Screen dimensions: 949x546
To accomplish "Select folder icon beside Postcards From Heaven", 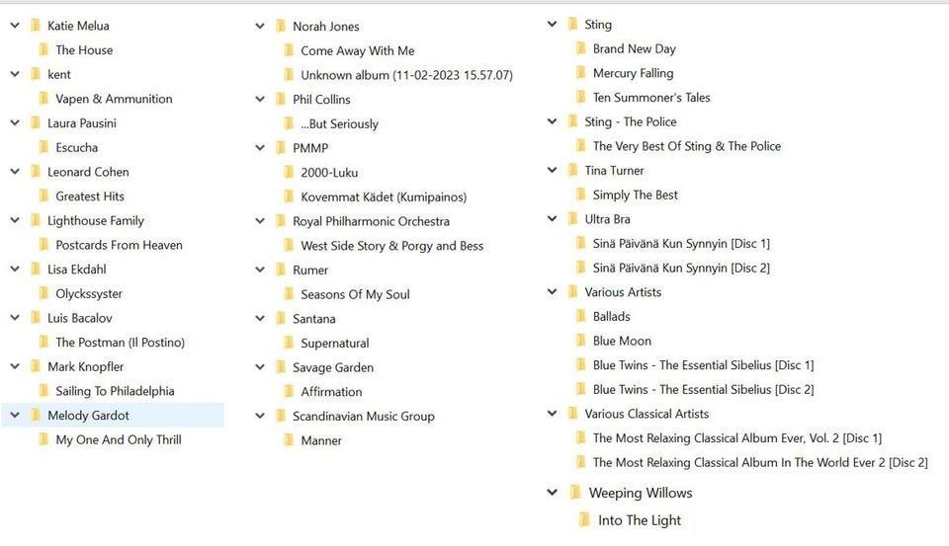I will click(x=43, y=245).
